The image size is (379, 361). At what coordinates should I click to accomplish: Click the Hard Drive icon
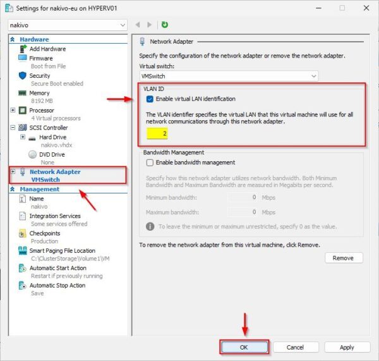[x=32, y=138]
